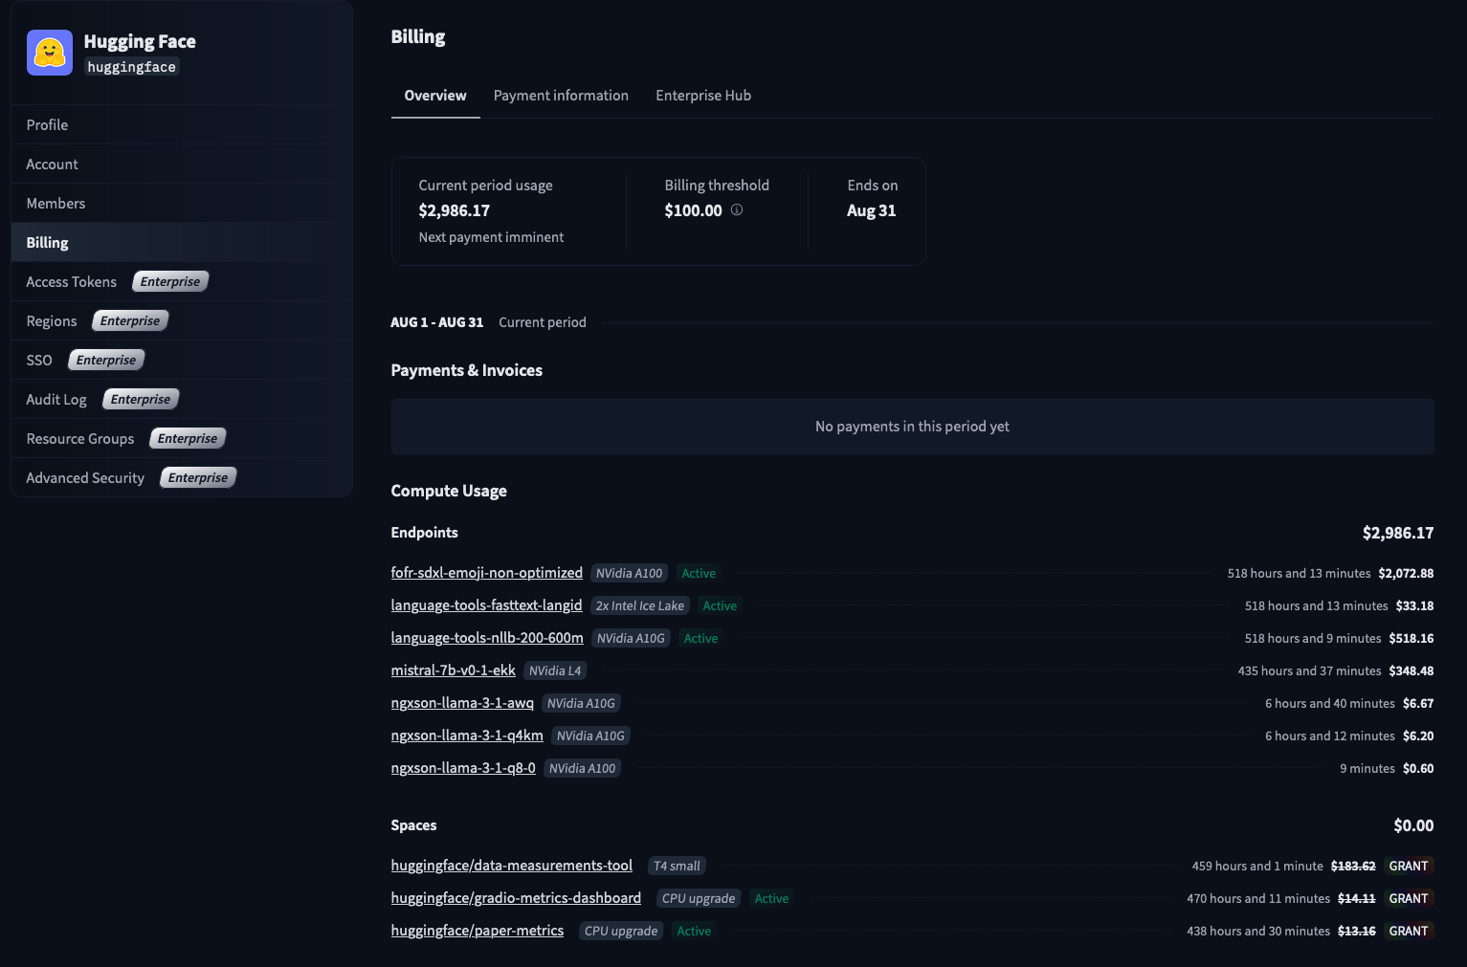Open the ngxson-llama-3-1-awq endpoint
1467x967 pixels.
tap(462, 702)
